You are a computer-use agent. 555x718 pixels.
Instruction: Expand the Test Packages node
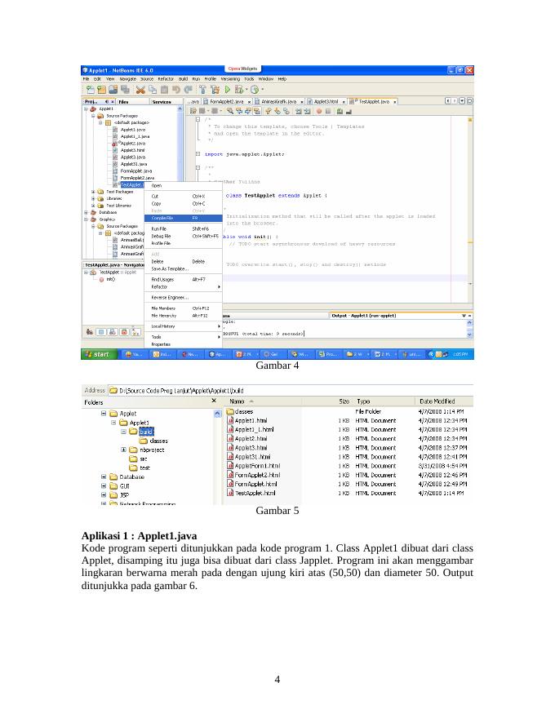coord(93,192)
